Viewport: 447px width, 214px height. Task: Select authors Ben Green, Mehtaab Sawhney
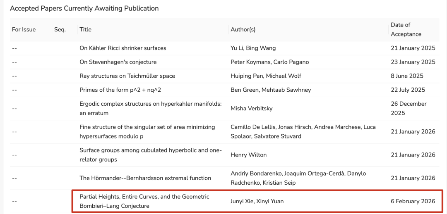coord(271,90)
